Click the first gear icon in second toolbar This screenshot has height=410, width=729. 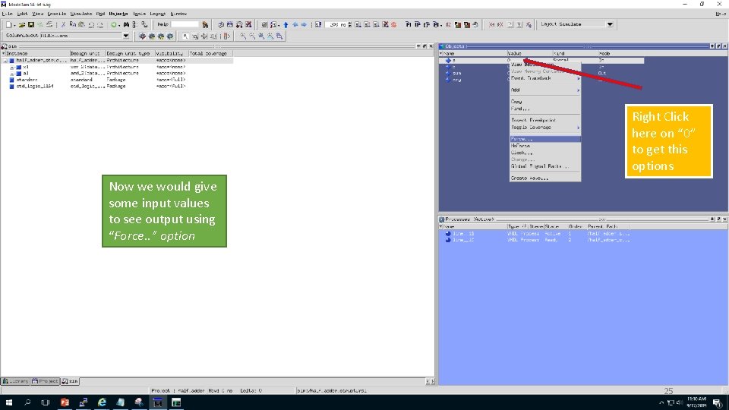pos(142,36)
